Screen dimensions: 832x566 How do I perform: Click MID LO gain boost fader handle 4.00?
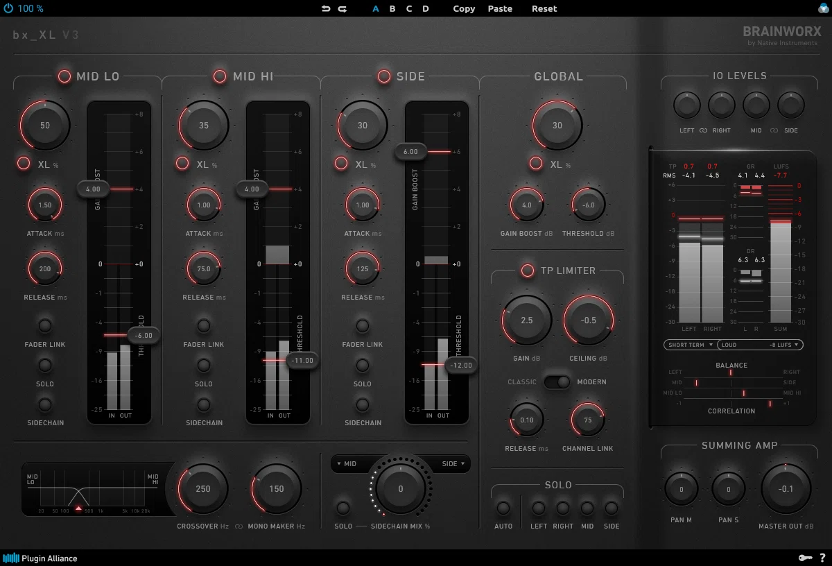(93, 189)
